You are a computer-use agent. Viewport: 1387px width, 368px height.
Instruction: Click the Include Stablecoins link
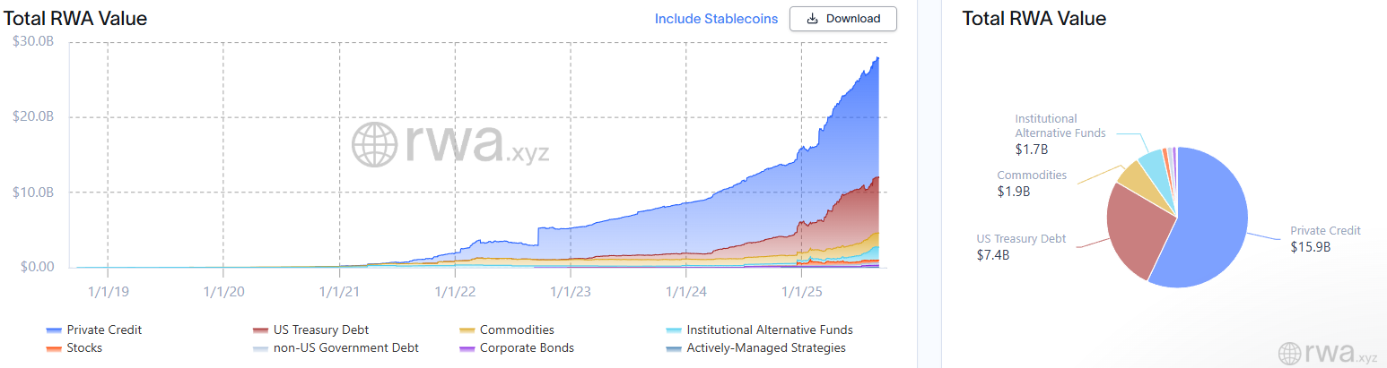(x=716, y=19)
